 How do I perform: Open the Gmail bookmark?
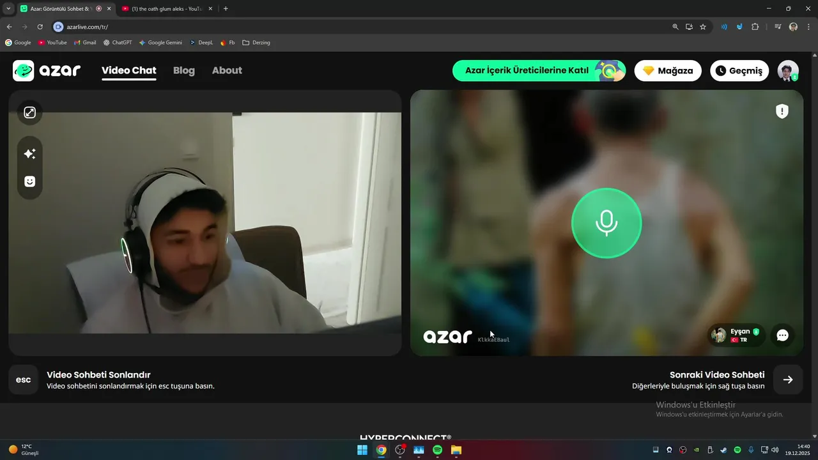click(x=85, y=43)
